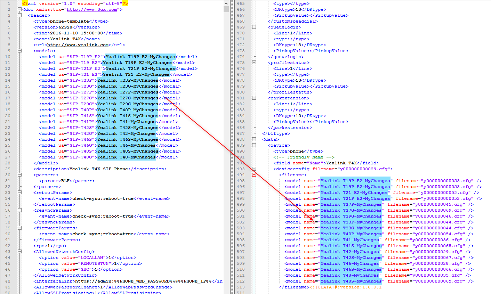Click the <rps>1</rps> line
Screen dimensions: 491x294
tap(50, 246)
